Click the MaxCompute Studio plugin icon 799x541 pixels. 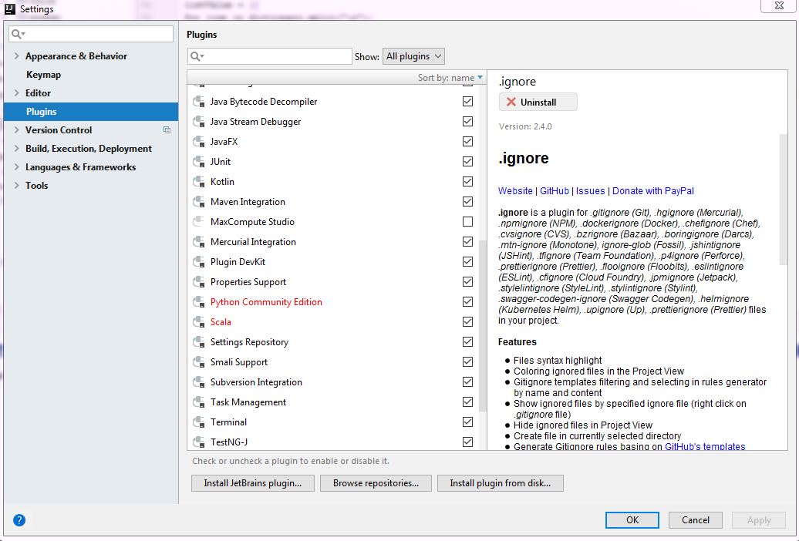point(199,222)
